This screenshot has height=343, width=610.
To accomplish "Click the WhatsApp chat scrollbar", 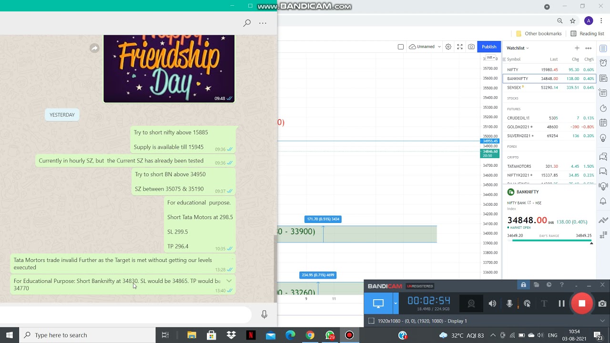I will point(275,268).
